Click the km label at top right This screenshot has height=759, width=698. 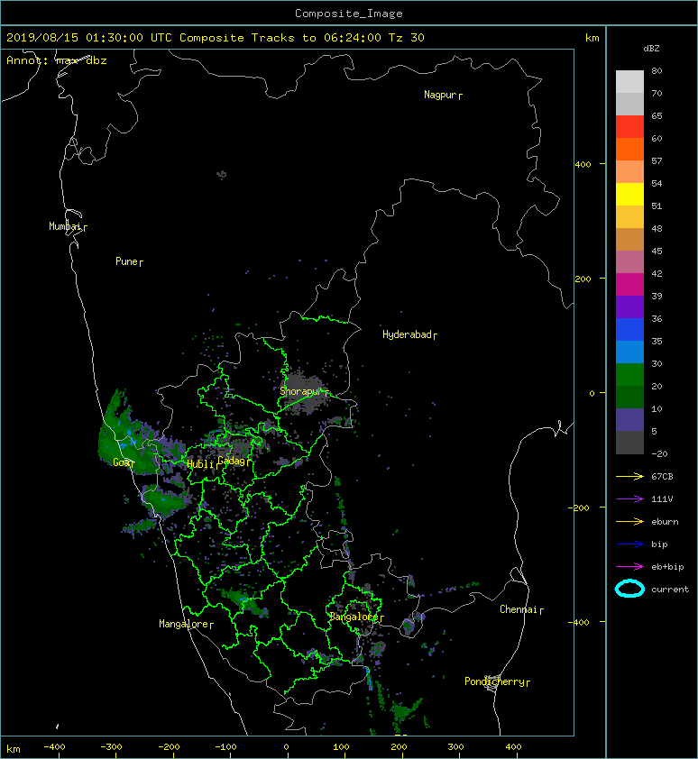point(592,38)
